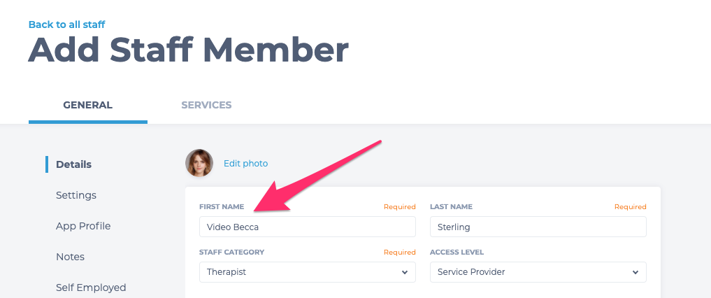Click the Staff Category field label
The width and height of the screenshot is (711, 298).
tap(231, 253)
